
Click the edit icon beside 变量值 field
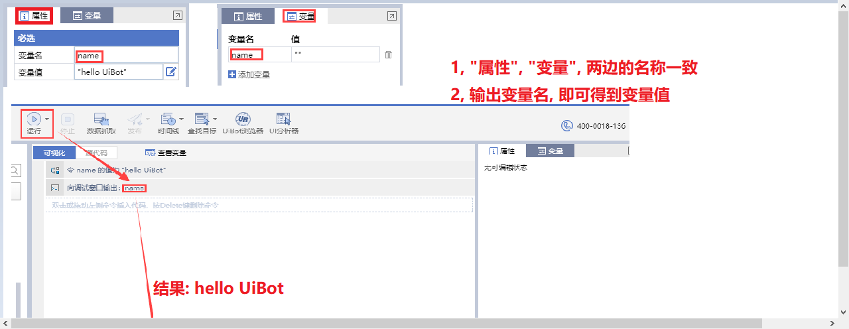[170, 72]
